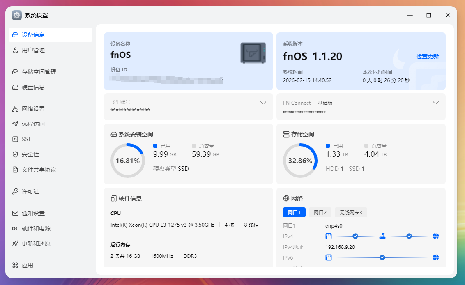Screen dimensions: 465x285
Task: Click the 安全性 shield icon
Action: 15,154
